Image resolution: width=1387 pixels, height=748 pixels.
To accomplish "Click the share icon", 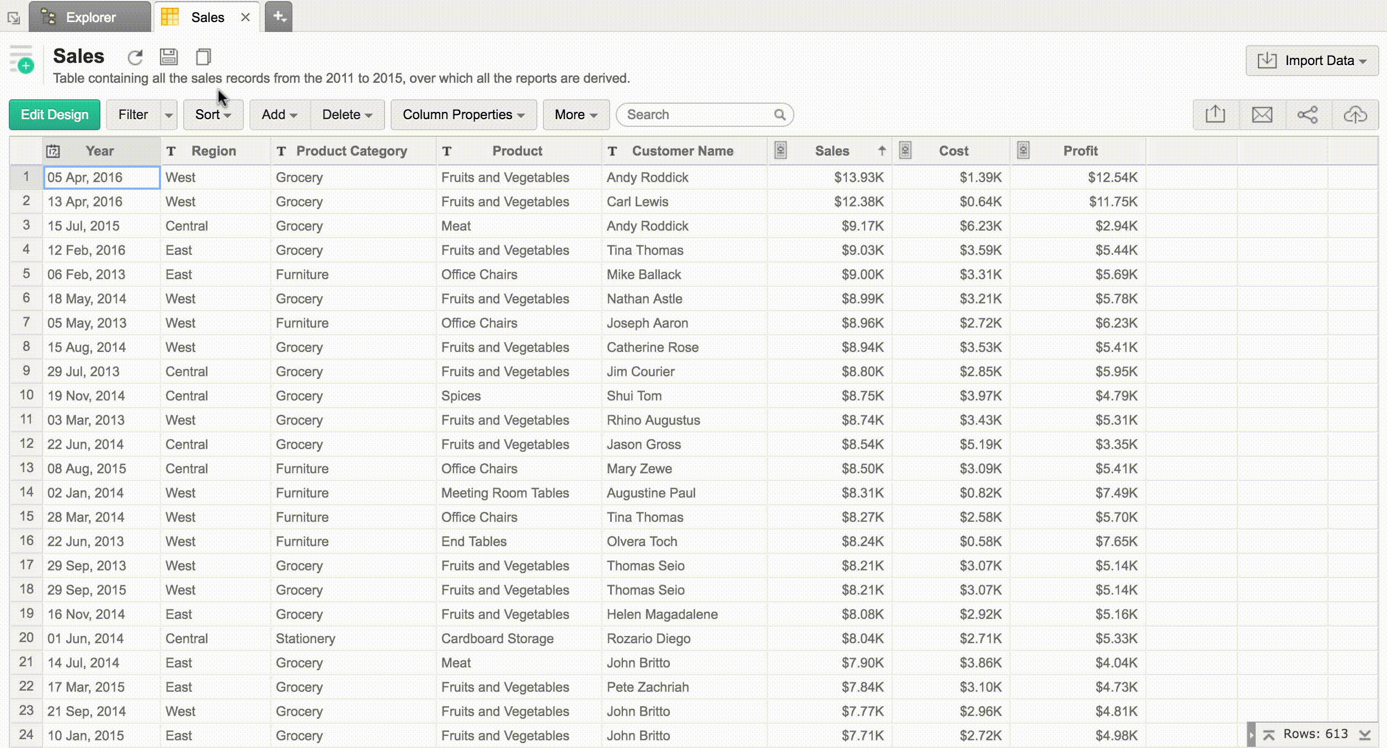I will [1308, 115].
